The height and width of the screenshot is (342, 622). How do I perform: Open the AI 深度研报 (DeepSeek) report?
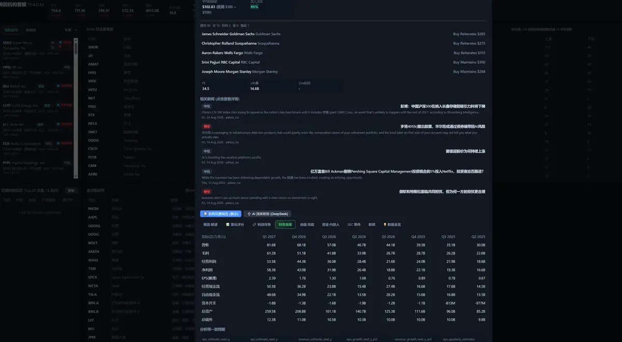coord(268,213)
